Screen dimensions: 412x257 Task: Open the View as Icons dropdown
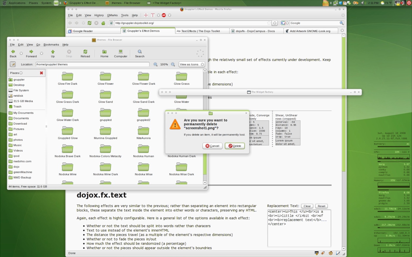pyautogui.click(x=192, y=65)
